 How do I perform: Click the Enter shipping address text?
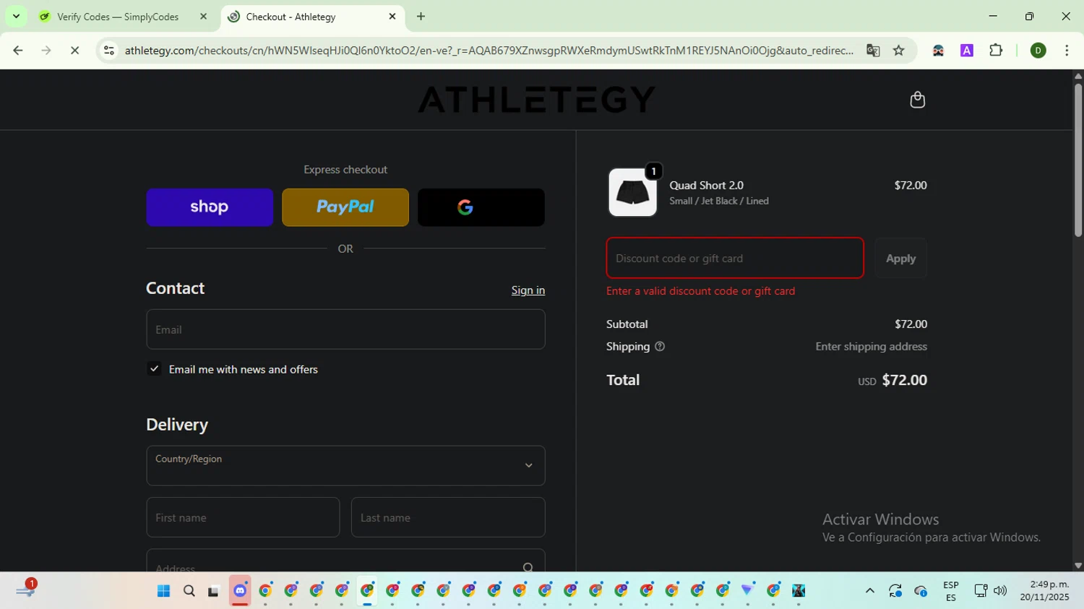[871, 347]
